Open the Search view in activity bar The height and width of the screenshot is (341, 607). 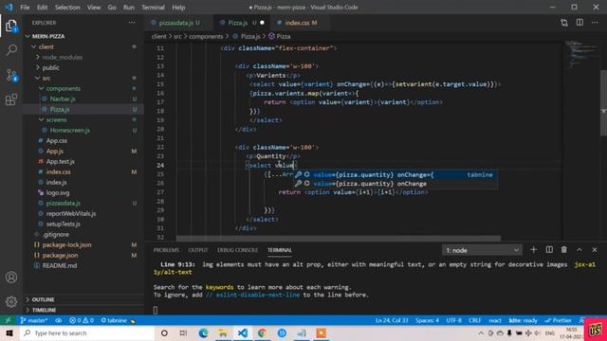pyautogui.click(x=11, y=50)
